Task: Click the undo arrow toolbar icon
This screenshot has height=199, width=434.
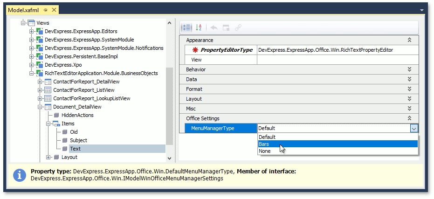Action: (214, 27)
